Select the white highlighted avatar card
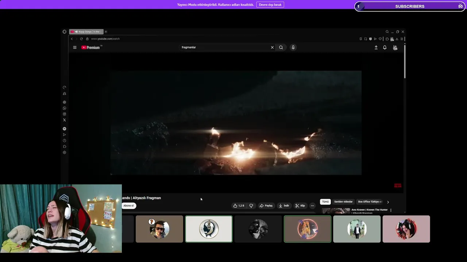Viewport: 467px width, 262px height. click(x=209, y=229)
